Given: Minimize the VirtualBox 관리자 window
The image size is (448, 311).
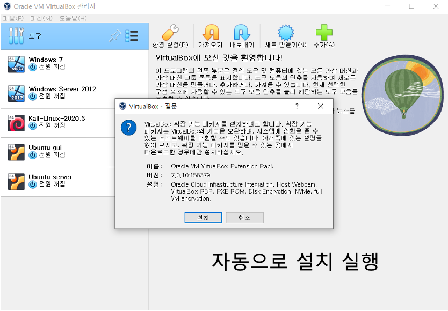Looking at the screenshot, I should pos(387,6).
